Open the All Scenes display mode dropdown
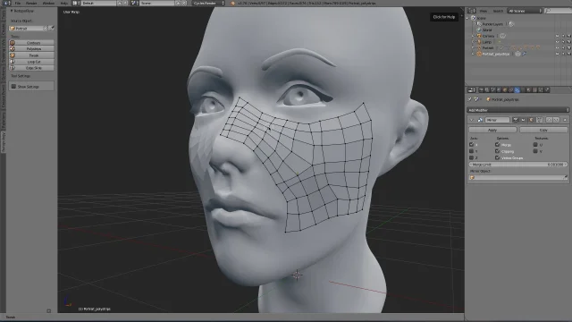 [x=525, y=11]
